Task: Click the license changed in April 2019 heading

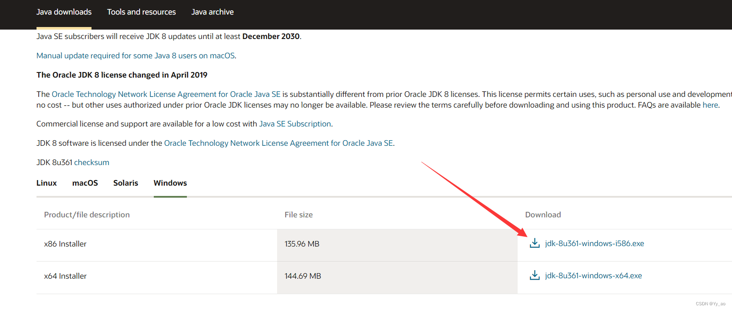Action: [x=122, y=75]
